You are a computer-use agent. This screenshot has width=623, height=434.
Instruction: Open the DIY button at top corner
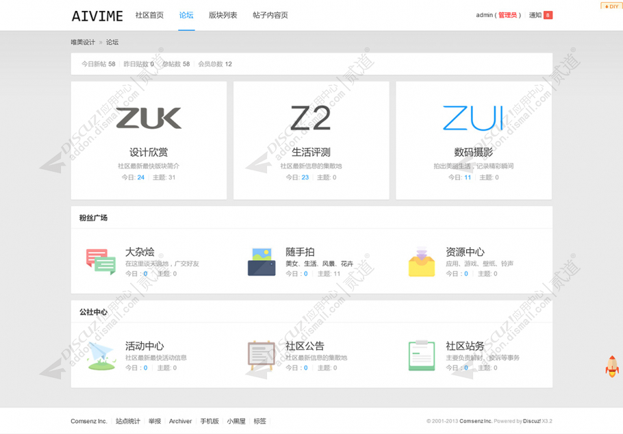(x=611, y=6)
